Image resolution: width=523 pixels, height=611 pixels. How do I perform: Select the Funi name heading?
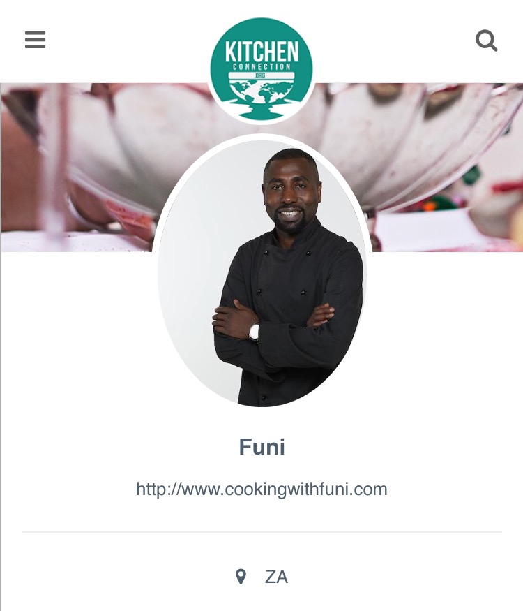261,447
